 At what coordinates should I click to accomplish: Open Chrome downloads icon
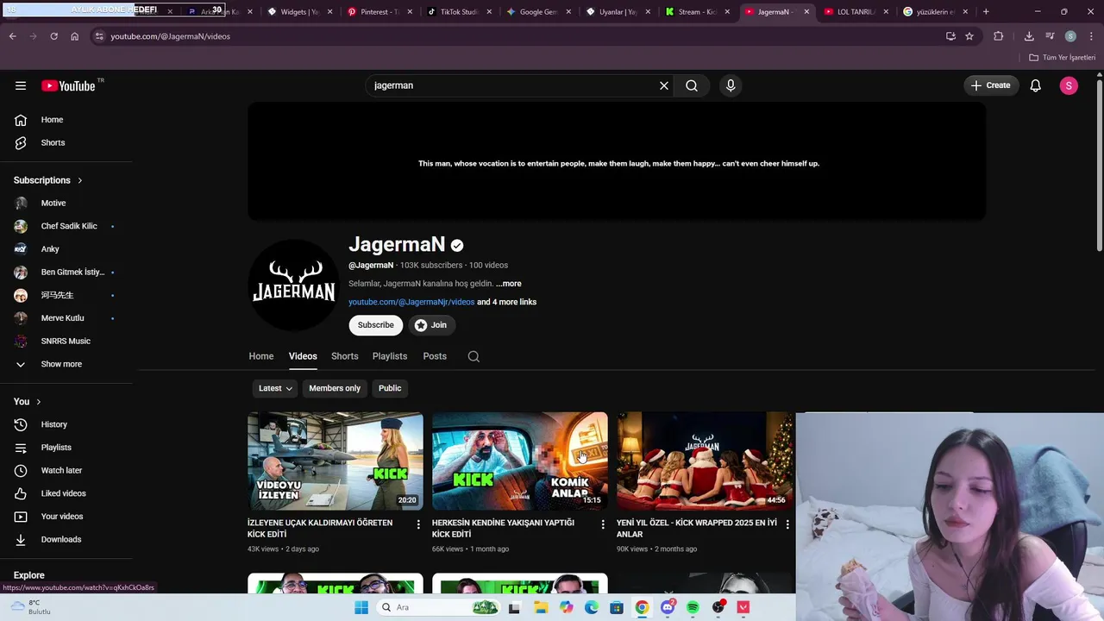pos(1029,36)
